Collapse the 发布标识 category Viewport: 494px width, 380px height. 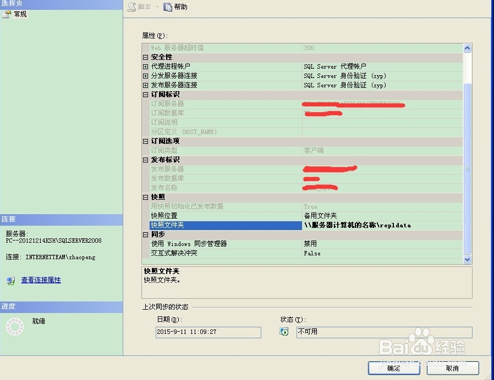pos(145,160)
